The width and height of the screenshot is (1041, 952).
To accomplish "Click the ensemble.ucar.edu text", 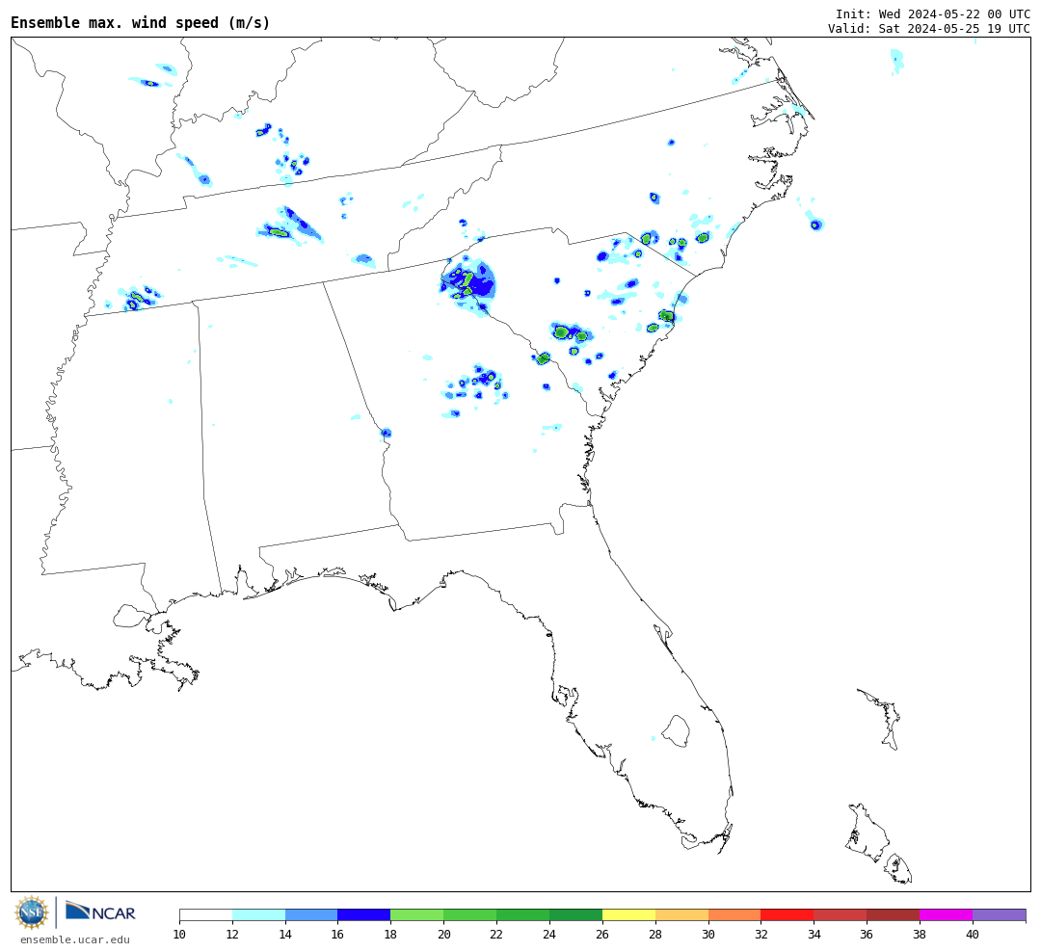I will point(75,939).
